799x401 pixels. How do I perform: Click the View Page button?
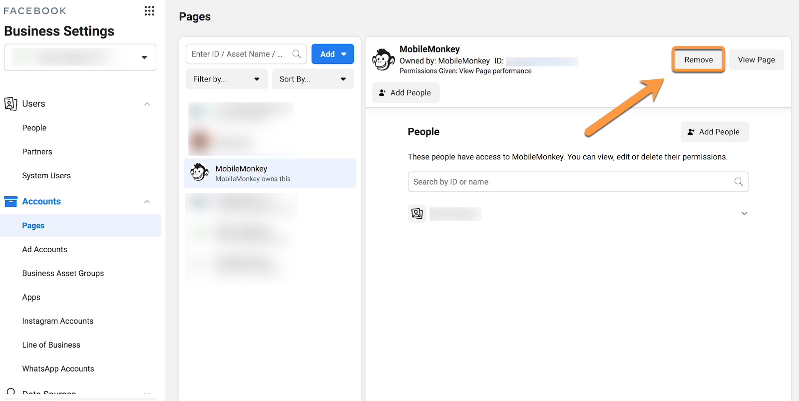[757, 59]
